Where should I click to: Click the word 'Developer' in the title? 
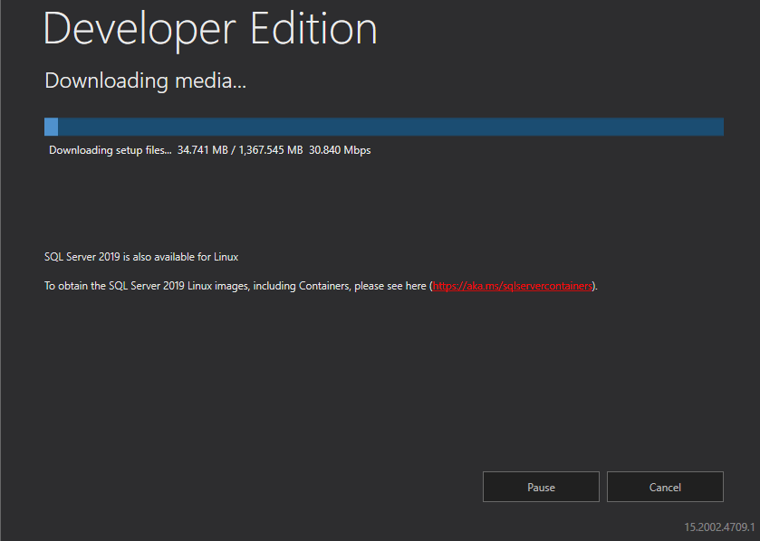pos(139,29)
